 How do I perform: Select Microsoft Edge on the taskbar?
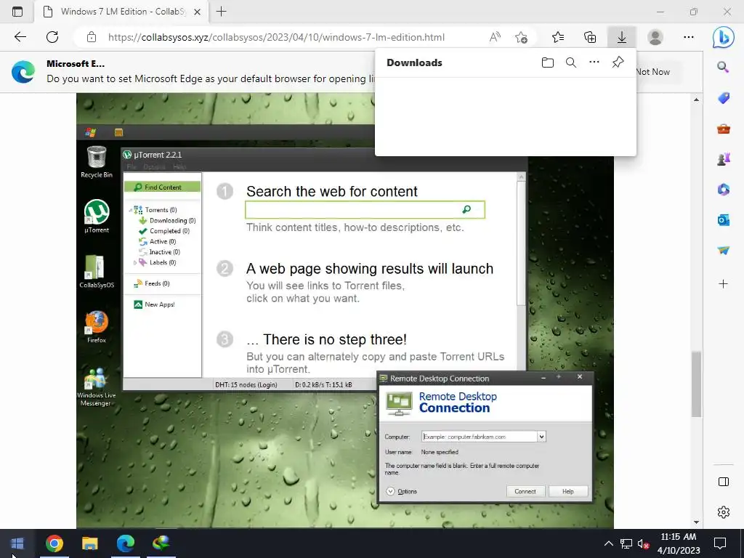click(125, 543)
